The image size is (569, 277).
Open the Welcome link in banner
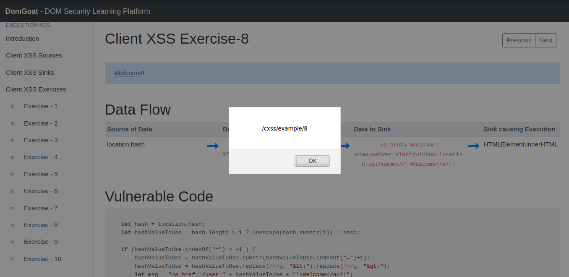(x=128, y=73)
